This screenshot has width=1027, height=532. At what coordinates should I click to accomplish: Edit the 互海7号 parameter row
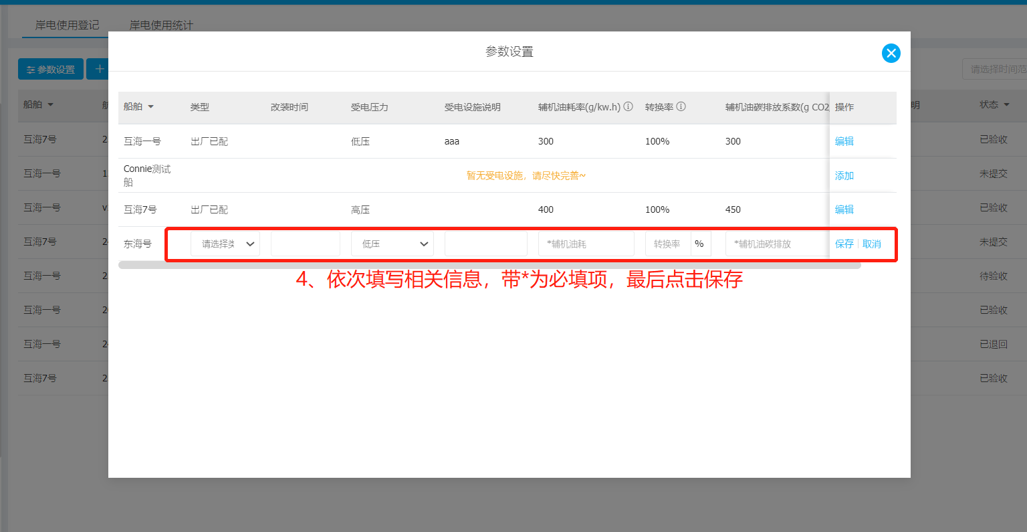point(844,209)
